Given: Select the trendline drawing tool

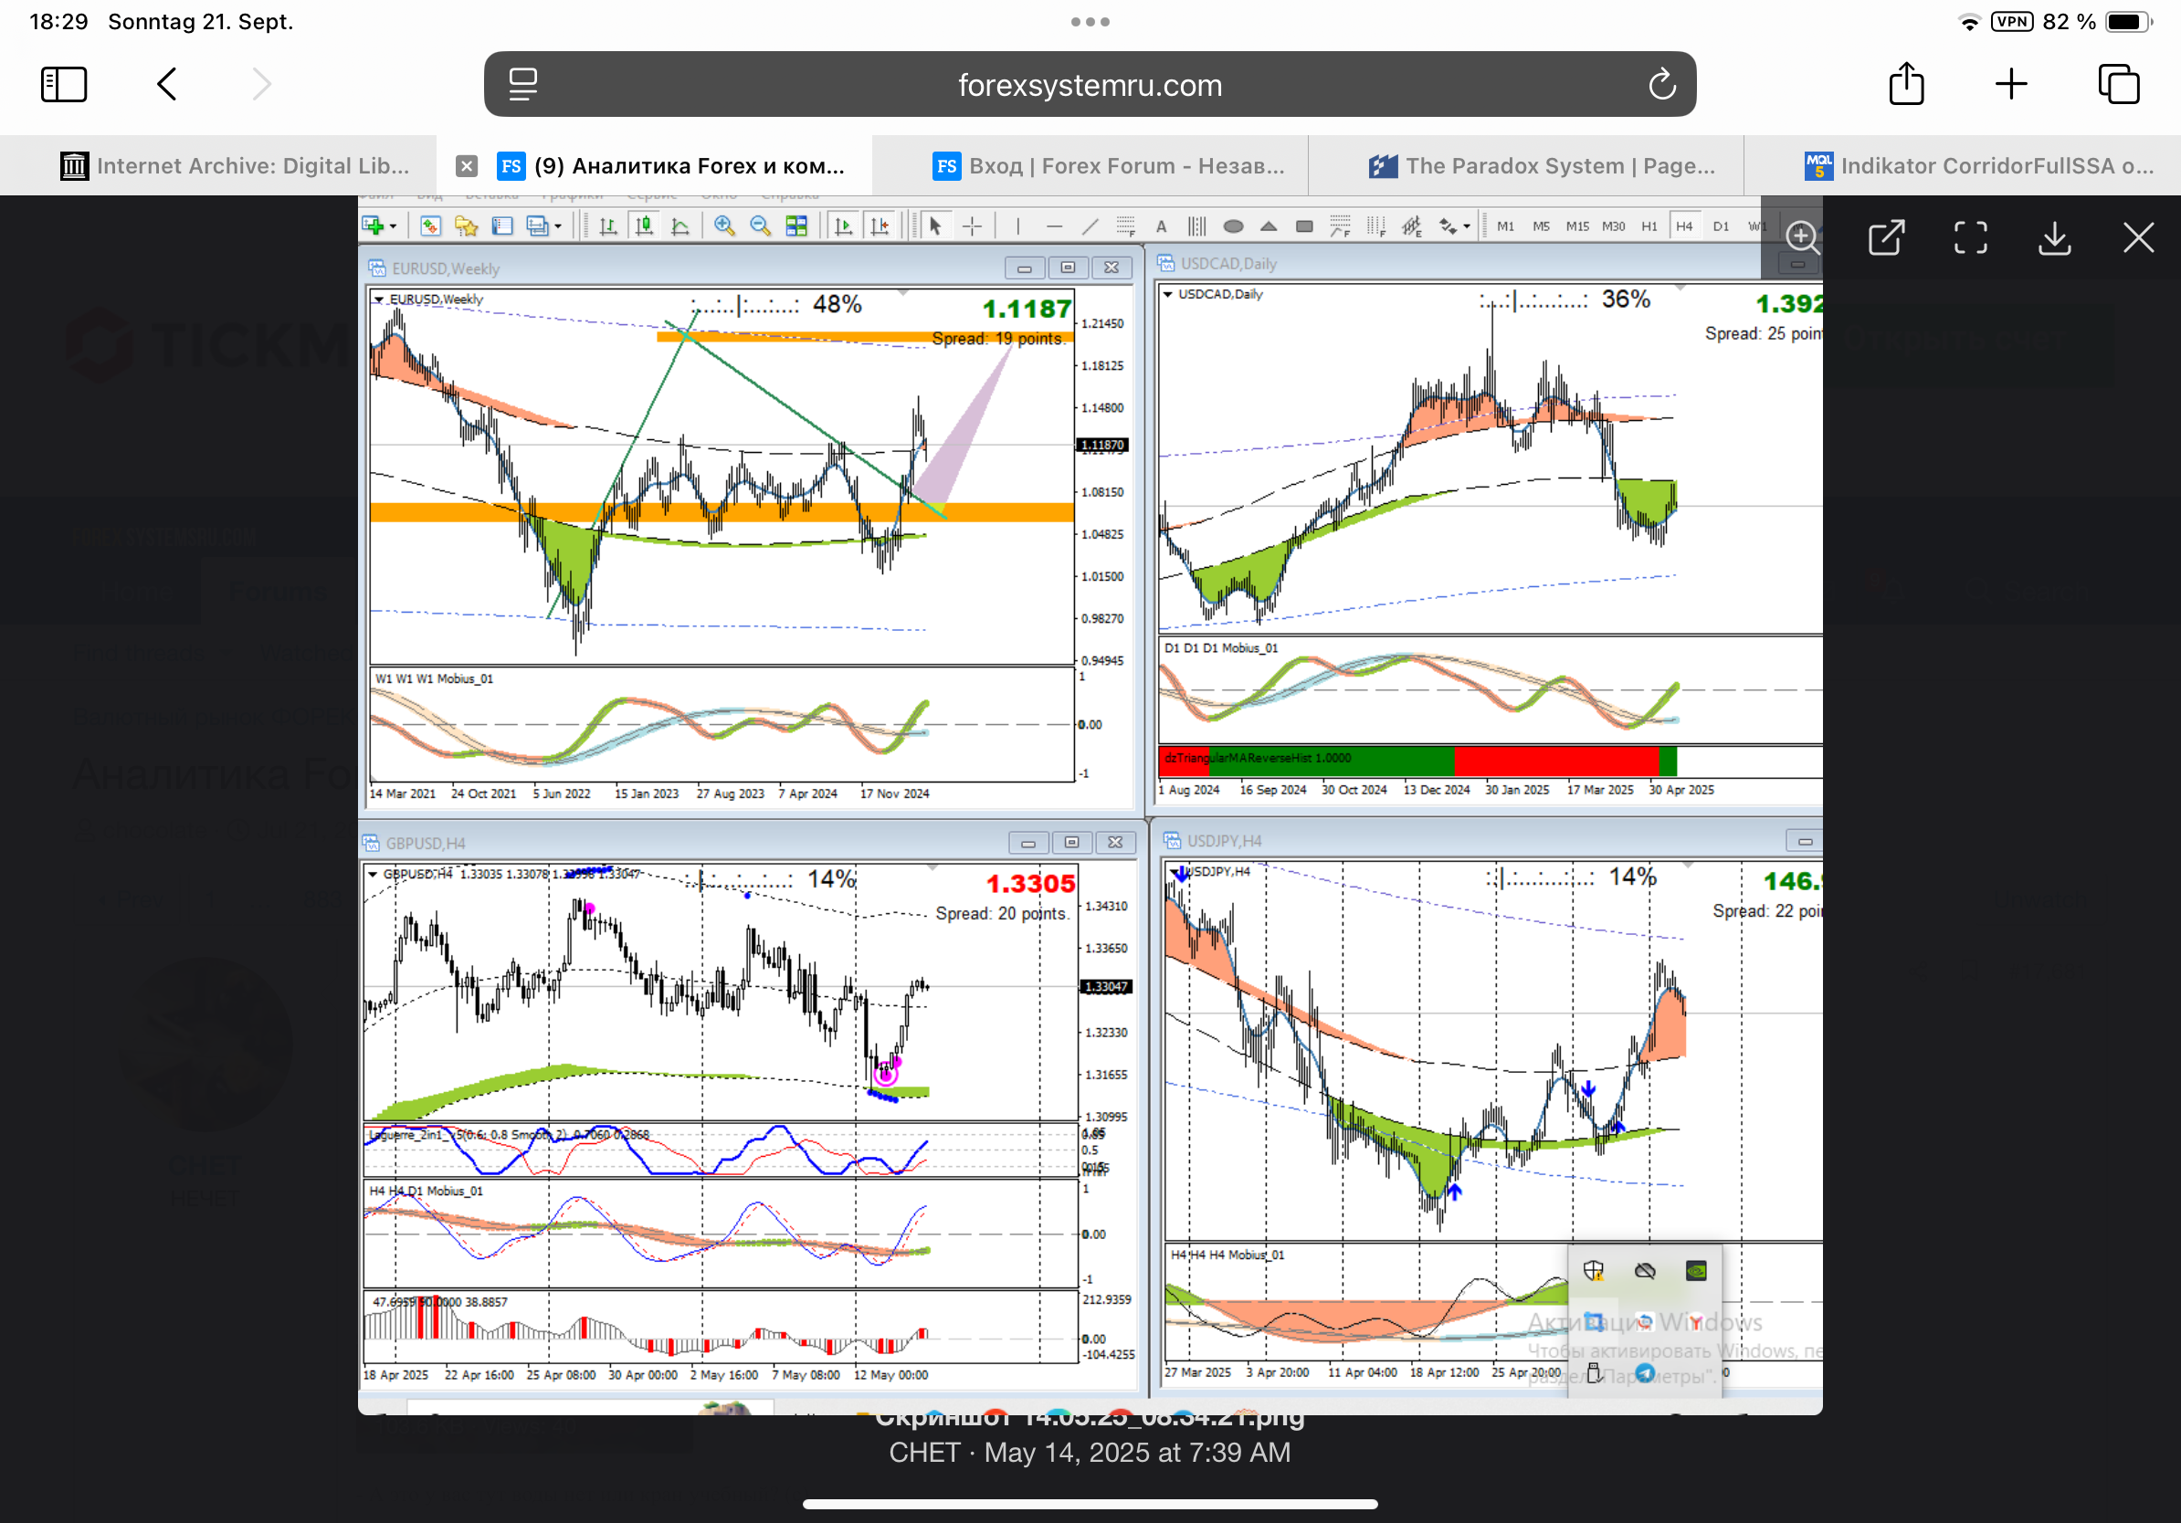Looking at the screenshot, I should 1090,226.
